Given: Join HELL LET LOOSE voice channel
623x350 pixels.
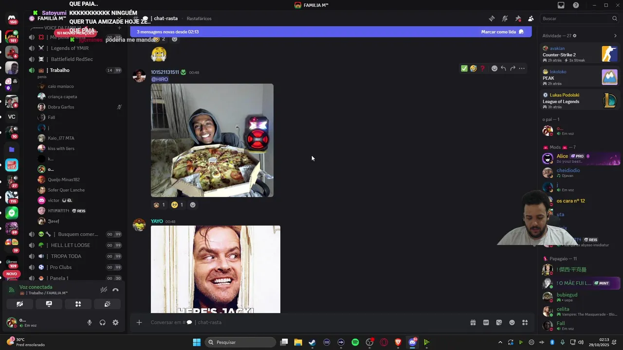Looking at the screenshot, I should tap(75, 245).
